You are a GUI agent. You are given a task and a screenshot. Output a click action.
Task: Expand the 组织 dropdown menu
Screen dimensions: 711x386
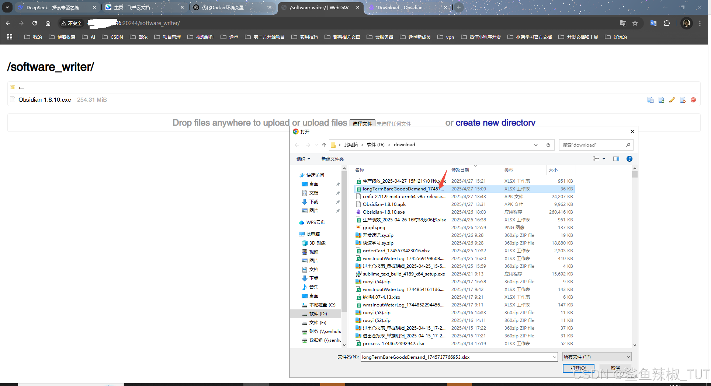point(303,159)
